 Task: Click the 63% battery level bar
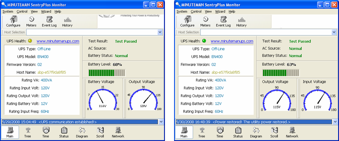281,73
